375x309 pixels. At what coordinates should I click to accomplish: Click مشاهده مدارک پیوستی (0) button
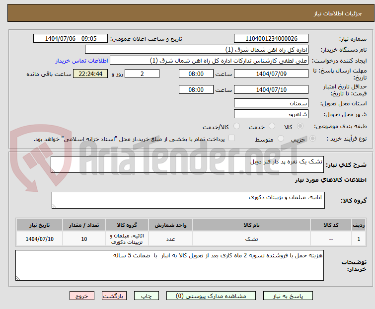(211, 296)
